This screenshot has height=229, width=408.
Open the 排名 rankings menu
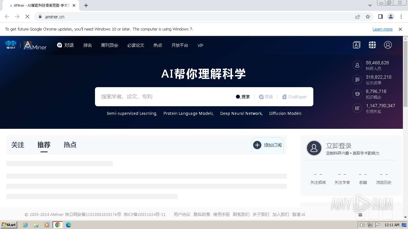tap(88, 45)
